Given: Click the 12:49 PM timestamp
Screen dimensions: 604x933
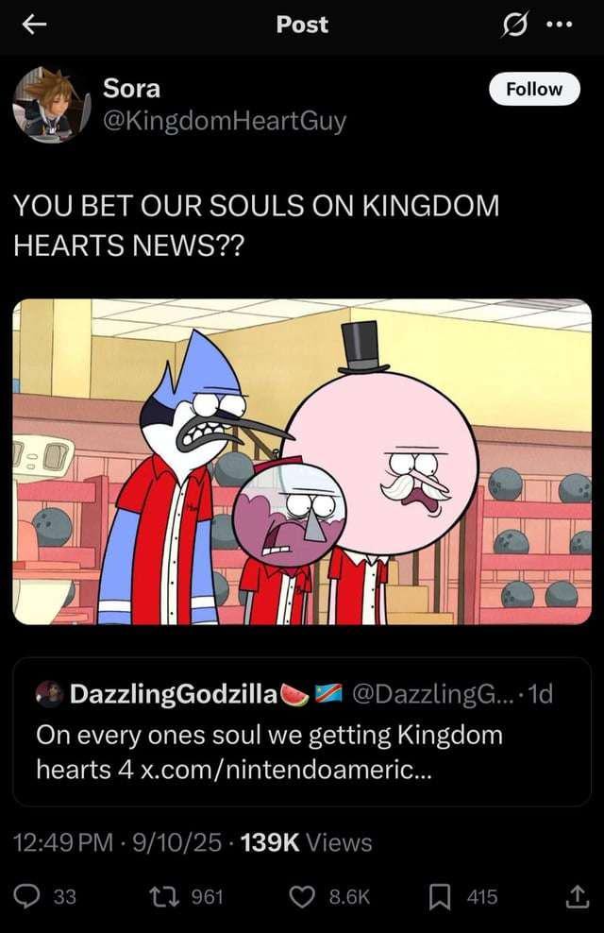Looking at the screenshot, I should point(63,842).
